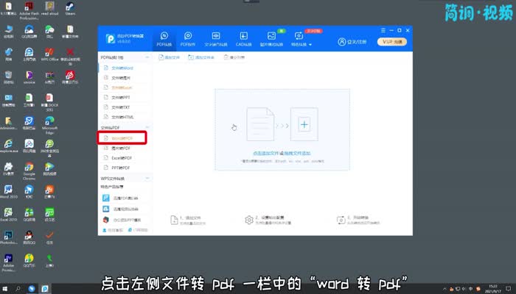Open the 特色转换 dropdown in toolbar
Image resolution: width=516 pixels, height=294 pixels.
(x=299, y=39)
